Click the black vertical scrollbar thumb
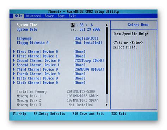The height and width of the screenshot is (130, 167). pyautogui.click(x=107, y=60)
